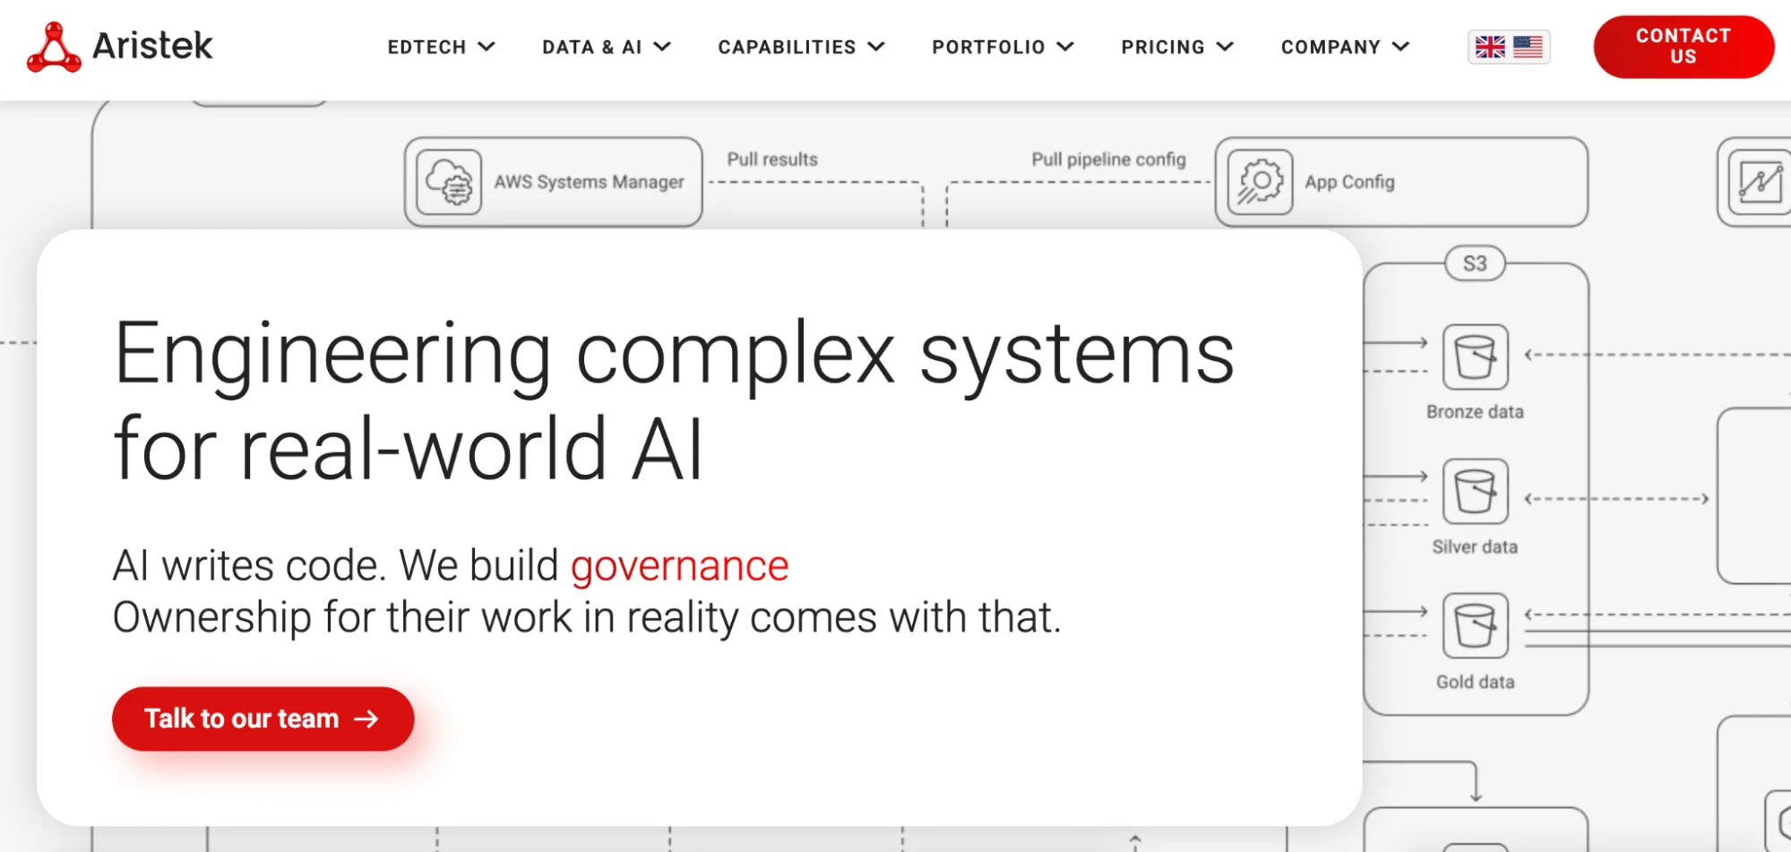Viewport: 1791px width, 852px height.
Task: Click the arrow in Talk to our team
Action: [x=366, y=719]
